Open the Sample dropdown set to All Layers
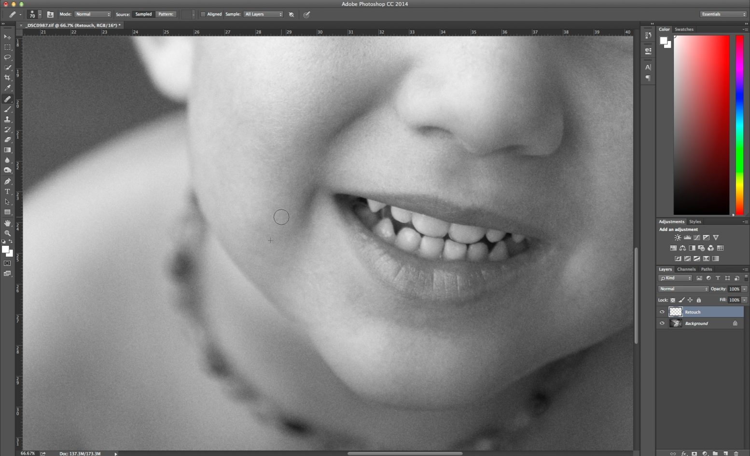 click(x=263, y=14)
